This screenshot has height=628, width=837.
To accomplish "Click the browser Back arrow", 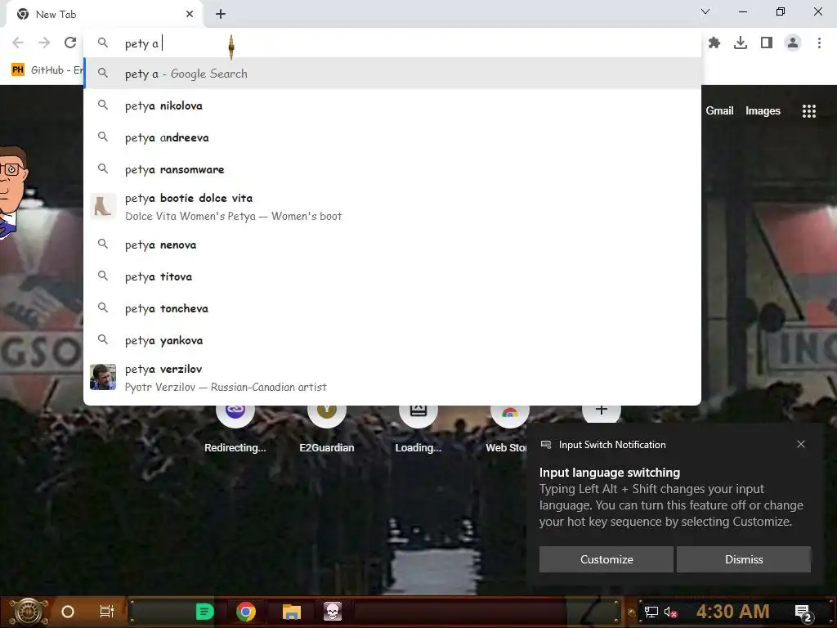I will point(18,43).
